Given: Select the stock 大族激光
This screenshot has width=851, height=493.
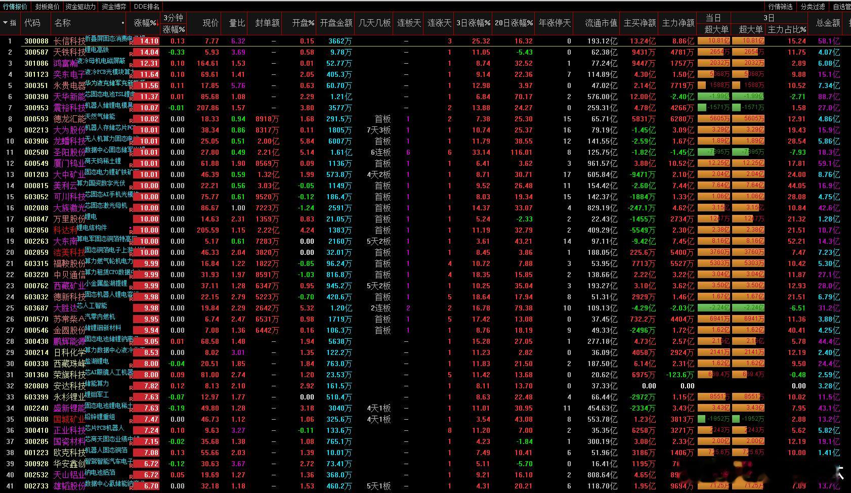Looking at the screenshot, I should click(x=69, y=208).
